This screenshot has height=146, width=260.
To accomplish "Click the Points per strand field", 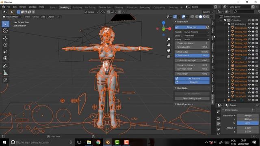I will (x=192, y=43).
